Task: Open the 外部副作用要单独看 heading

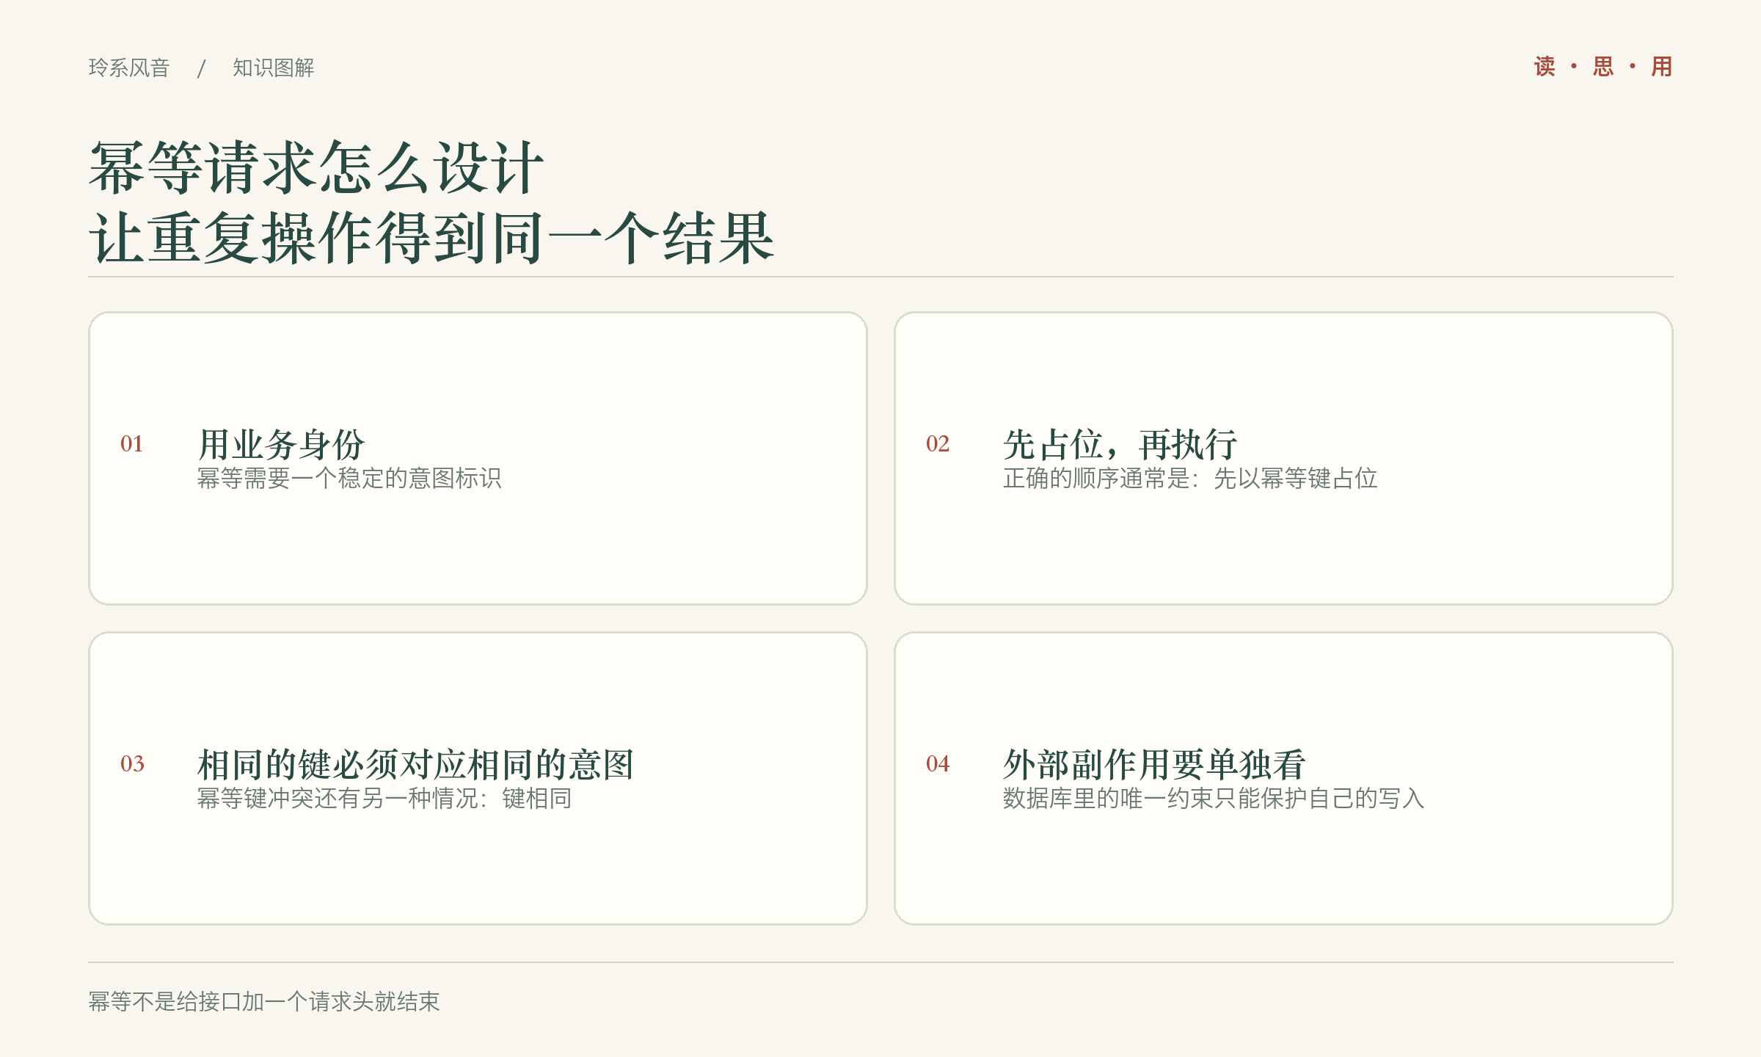Action: [1154, 764]
